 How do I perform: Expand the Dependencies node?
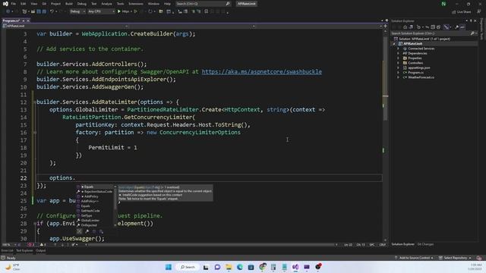[x=398, y=53]
